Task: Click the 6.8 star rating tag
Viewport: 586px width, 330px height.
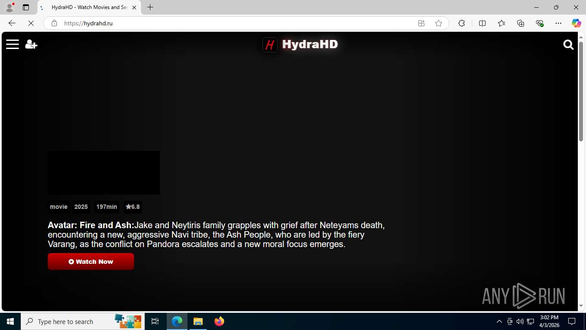Action: point(133,207)
